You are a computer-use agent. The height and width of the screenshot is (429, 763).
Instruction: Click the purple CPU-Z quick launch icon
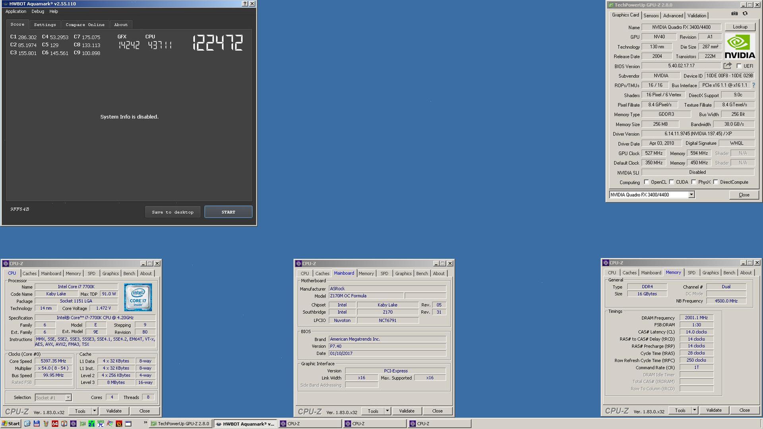pos(73,423)
